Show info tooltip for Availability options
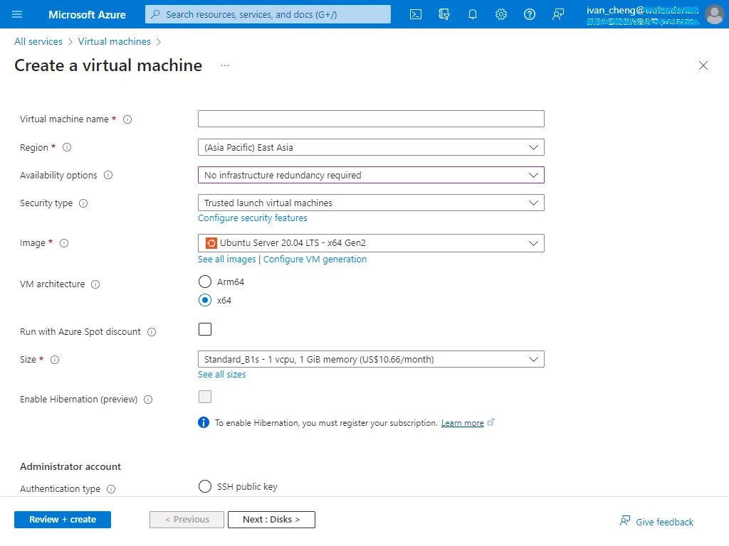The width and height of the screenshot is (729, 546). (x=108, y=175)
